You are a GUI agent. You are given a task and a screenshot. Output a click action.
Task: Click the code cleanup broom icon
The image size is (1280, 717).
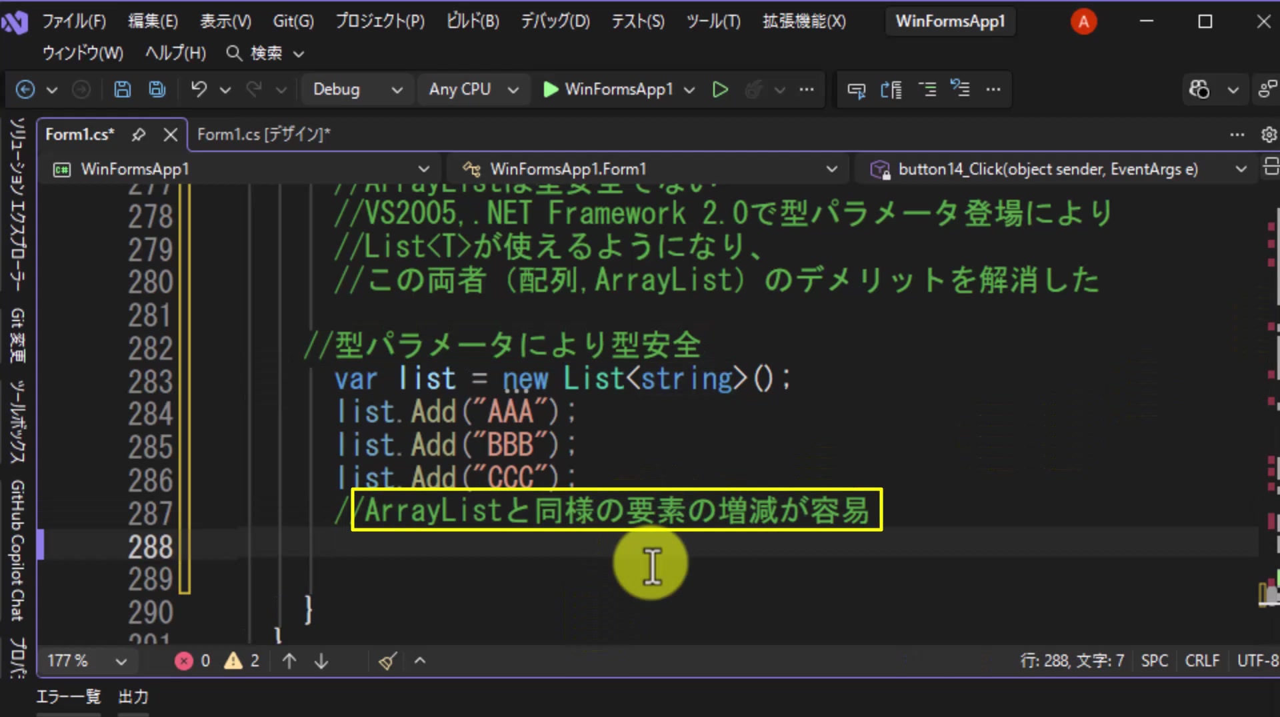[388, 660]
